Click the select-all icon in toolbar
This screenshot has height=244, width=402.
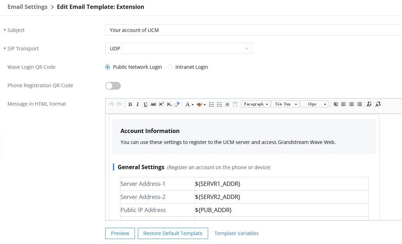coord(227,104)
